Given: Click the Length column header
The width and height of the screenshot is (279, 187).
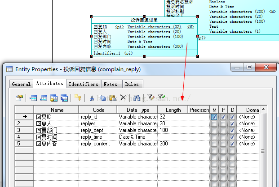Looking at the screenshot, I should (173, 110).
